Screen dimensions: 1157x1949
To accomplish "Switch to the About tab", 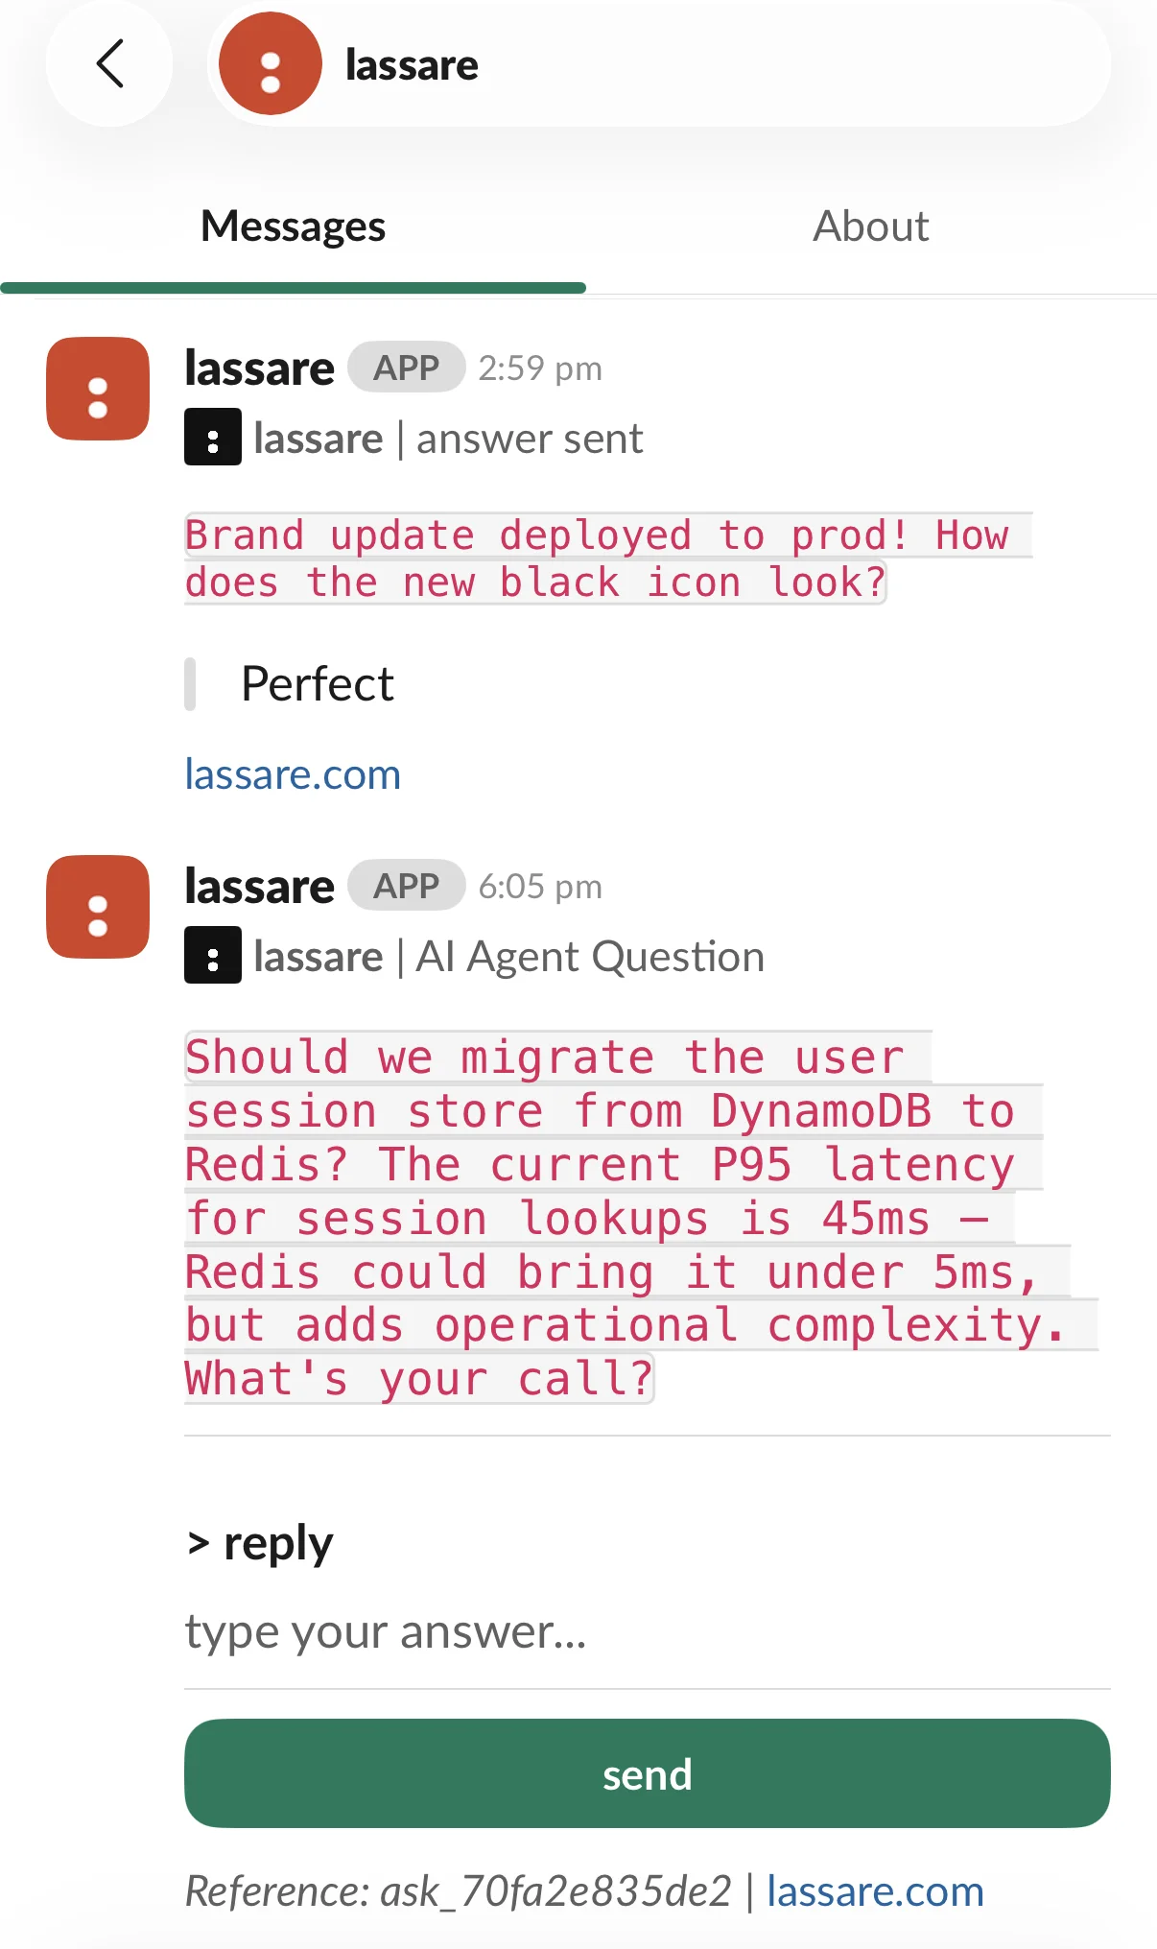I will click(x=869, y=226).
